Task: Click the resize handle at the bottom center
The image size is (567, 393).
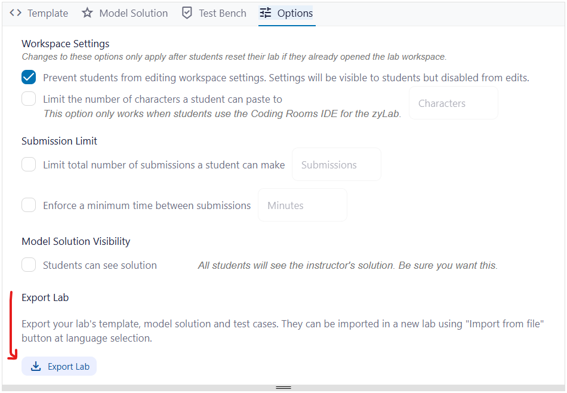Action: tap(283, 388)
